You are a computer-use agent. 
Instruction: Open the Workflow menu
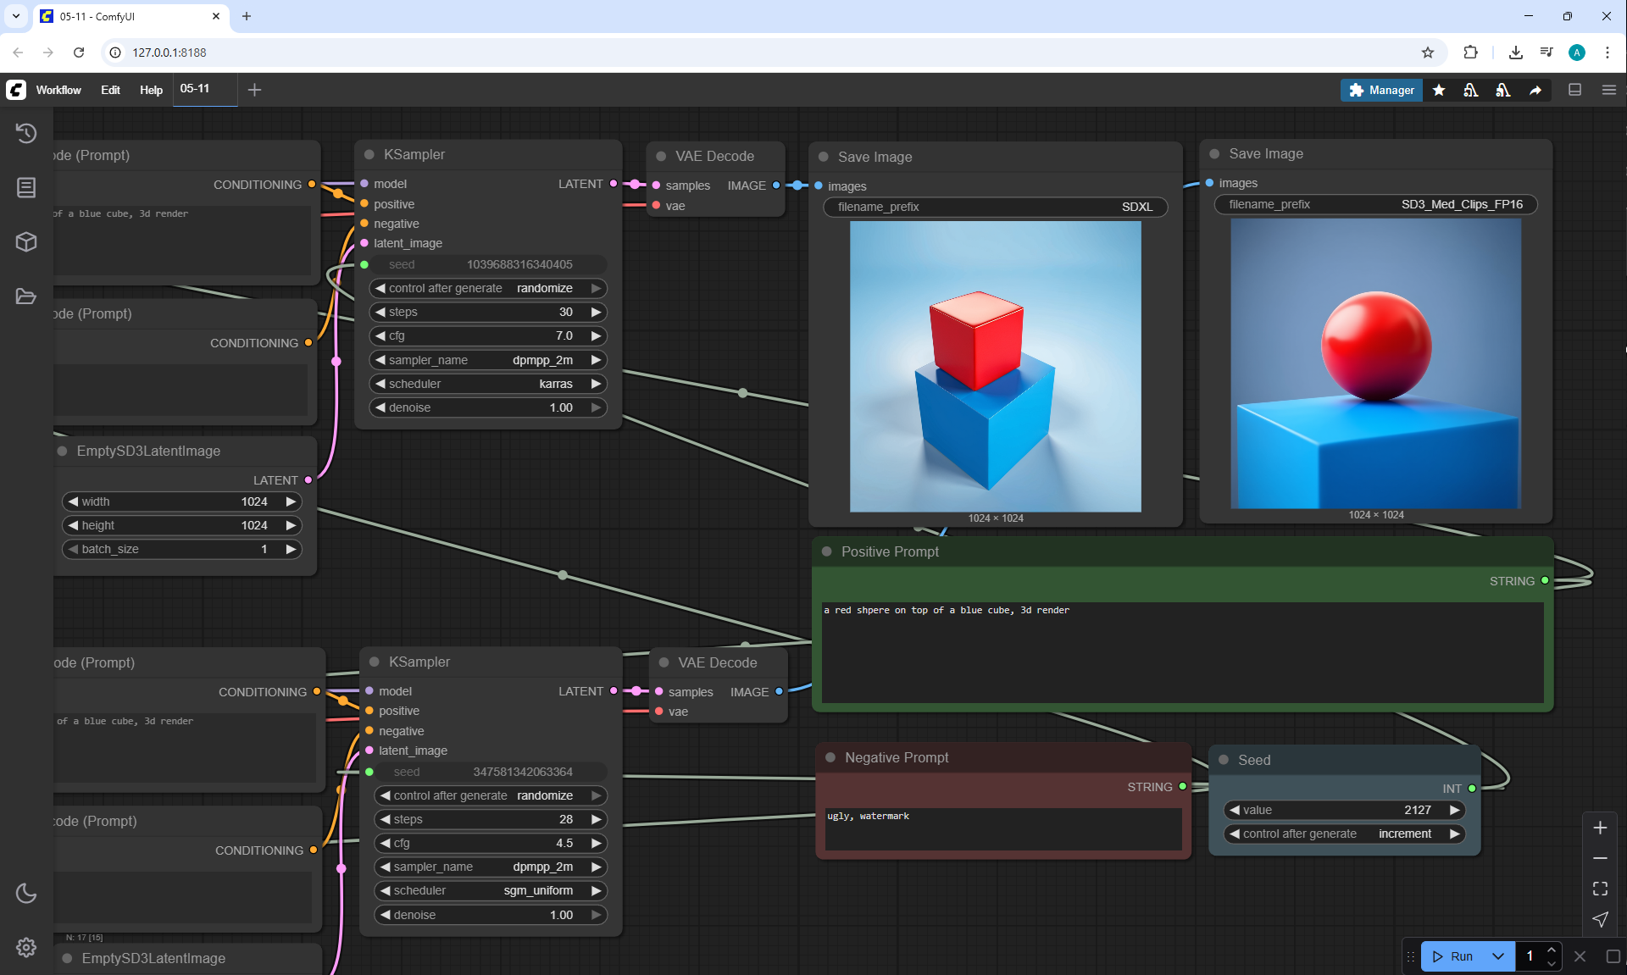coord(58,90)
